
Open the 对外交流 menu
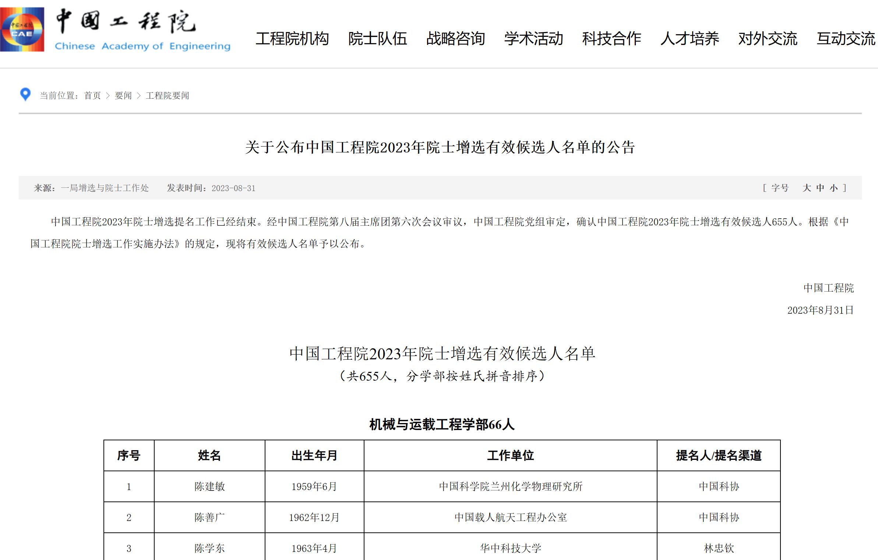768,39
